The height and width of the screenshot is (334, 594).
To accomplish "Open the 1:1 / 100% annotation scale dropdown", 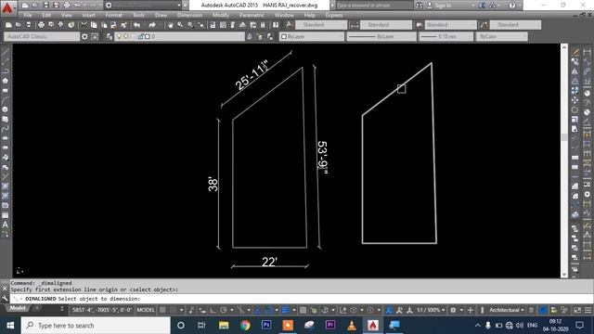I will coord(431,310).
